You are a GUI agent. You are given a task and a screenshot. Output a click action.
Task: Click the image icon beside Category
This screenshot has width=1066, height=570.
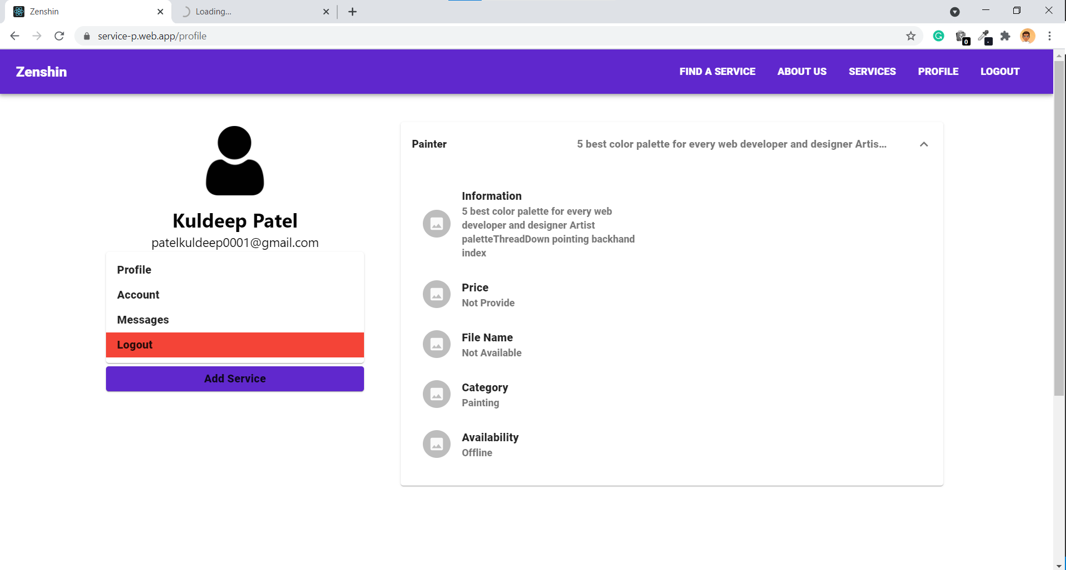[437, 394]
